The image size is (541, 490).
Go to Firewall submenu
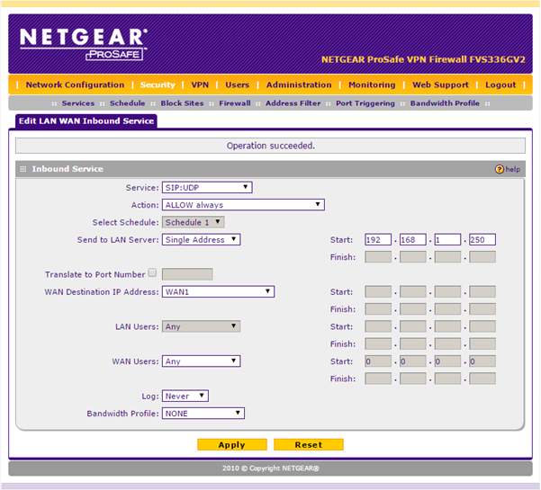click(x=235, y=103)
